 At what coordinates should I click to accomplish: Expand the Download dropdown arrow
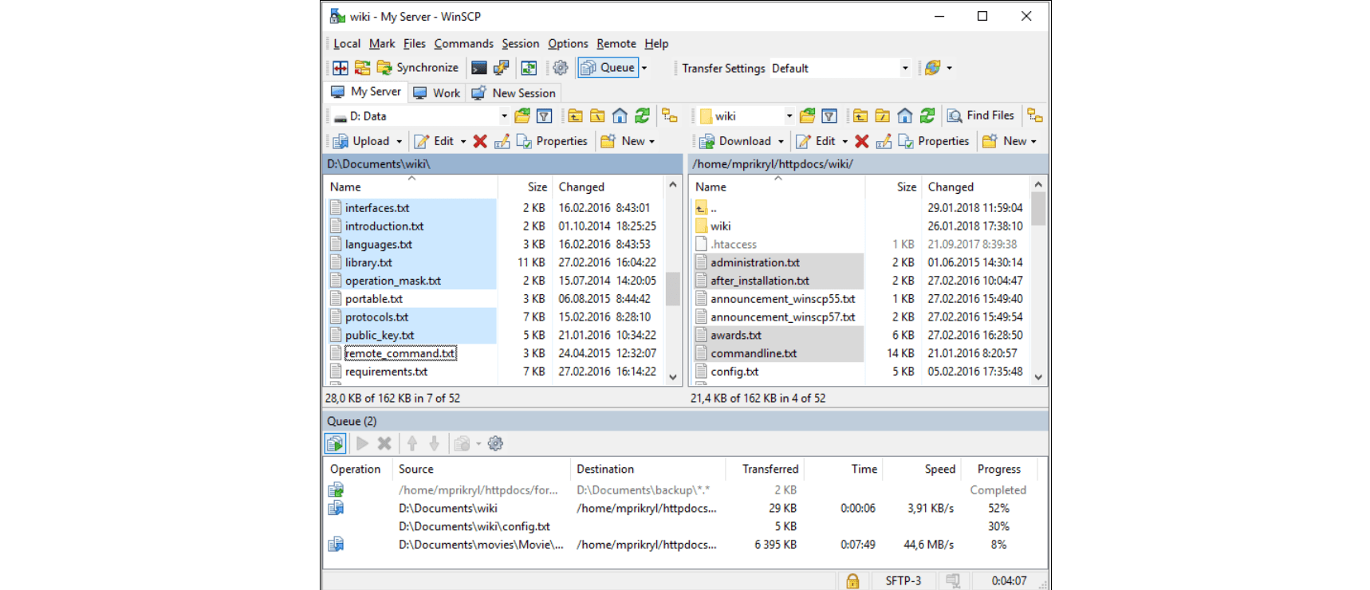781,142
